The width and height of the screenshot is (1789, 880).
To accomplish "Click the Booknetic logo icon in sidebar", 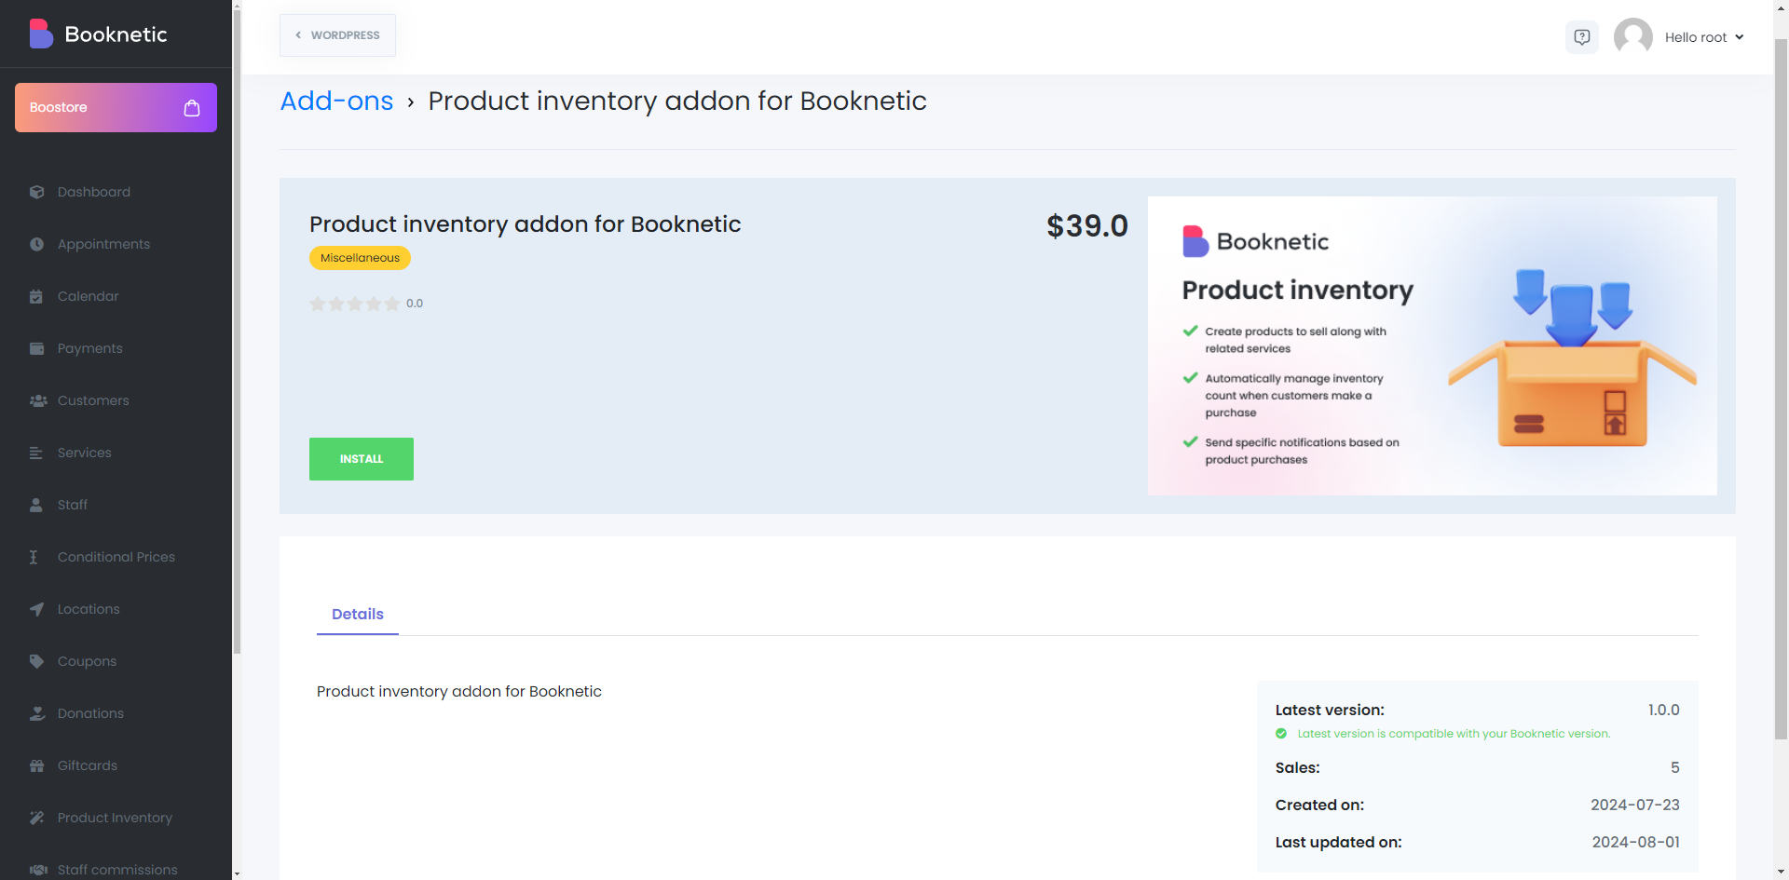I will pos(41,34).
